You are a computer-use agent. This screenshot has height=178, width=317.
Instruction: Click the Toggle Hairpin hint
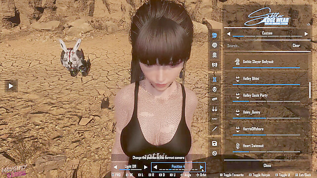click(260, 175)
